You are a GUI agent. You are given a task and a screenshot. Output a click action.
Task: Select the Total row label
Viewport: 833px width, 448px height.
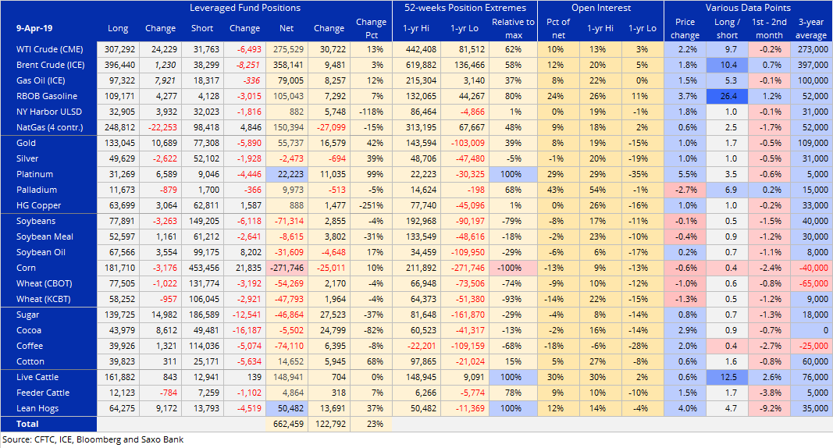[27, 424]
